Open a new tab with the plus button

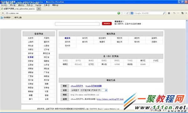pyautogui.click(x=39, y=9)
